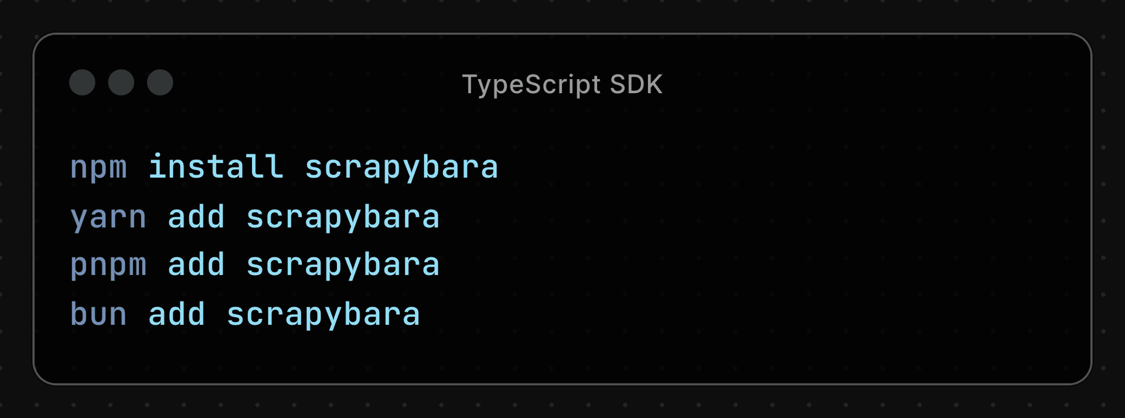The image size is (1125, 418).
Task: Click the leftmost gray window dot
Action: (82, 82)
